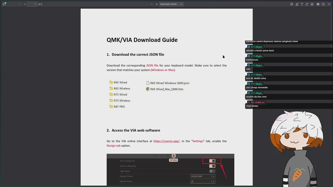This screenshot has width=333, height=187.
Task: Toggle the Light Mode switch
Action: [x=212, y=171]
